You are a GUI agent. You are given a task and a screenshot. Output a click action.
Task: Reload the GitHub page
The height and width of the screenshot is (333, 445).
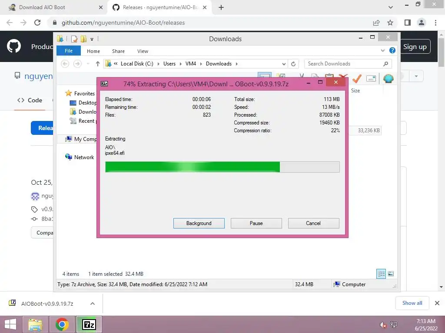click(x=37, y=23)
